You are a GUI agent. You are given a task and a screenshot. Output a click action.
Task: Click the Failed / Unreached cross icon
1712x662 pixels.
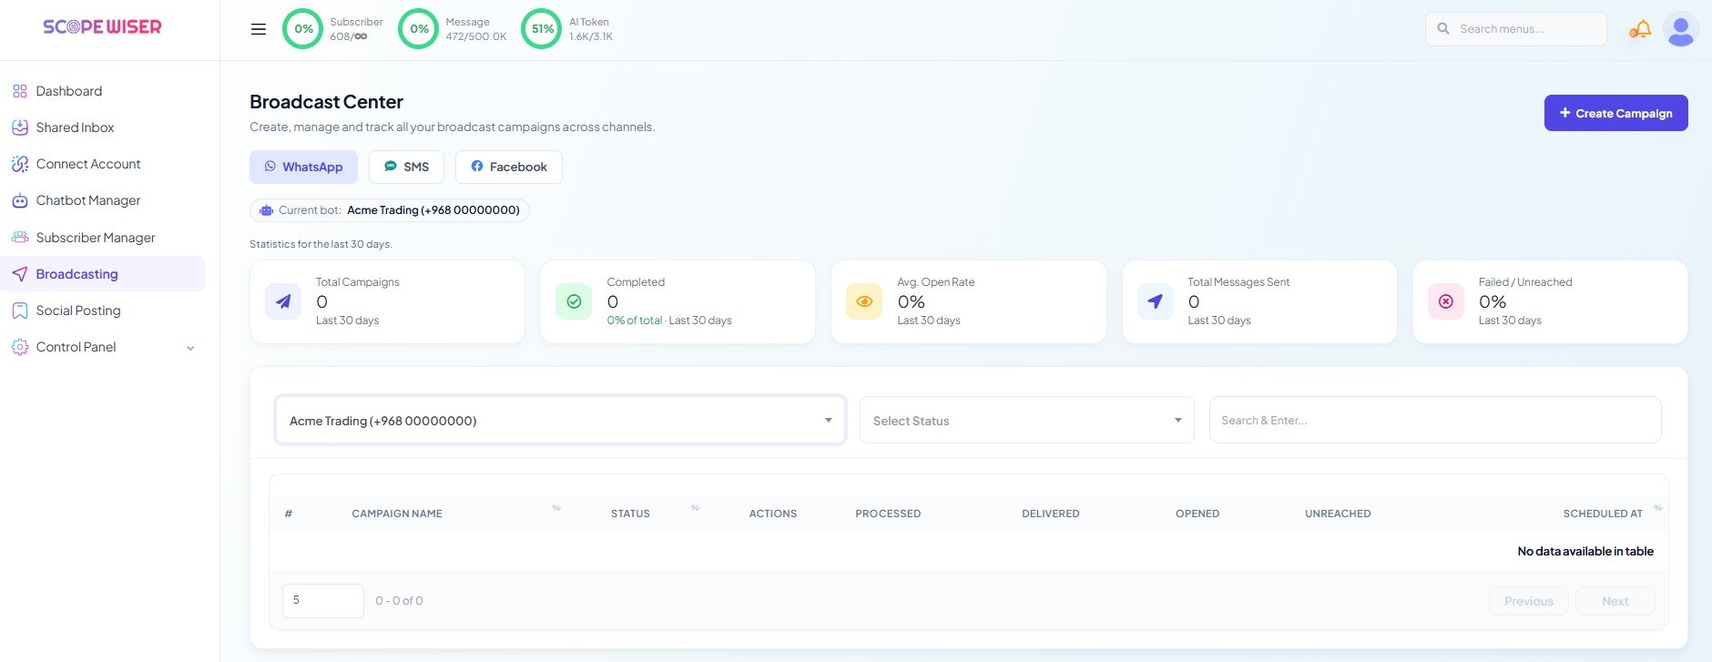click(1445, 301)
